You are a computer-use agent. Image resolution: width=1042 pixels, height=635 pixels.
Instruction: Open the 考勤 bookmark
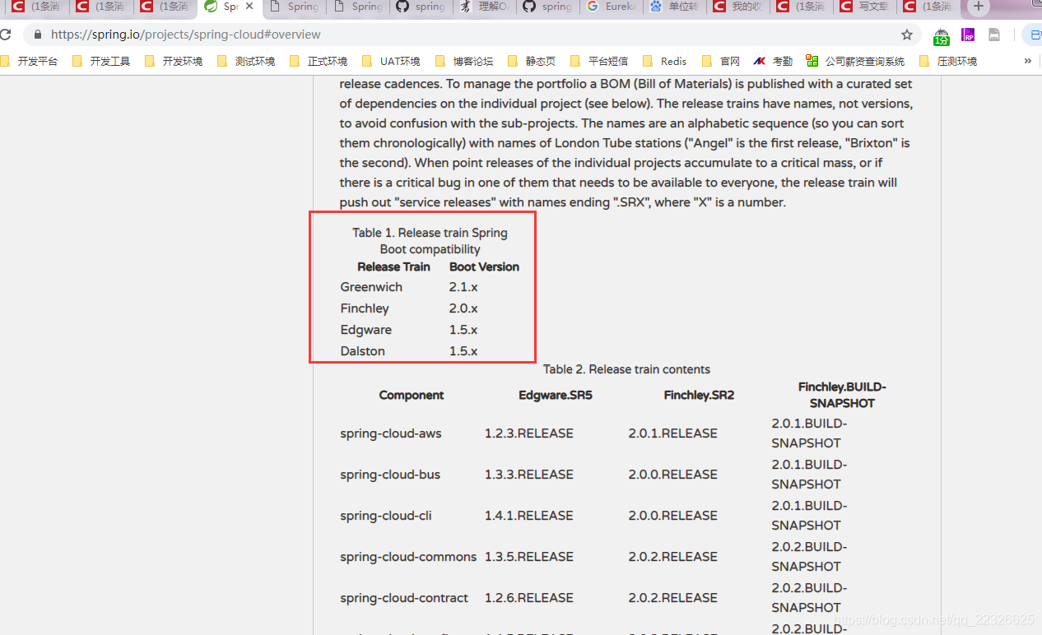click(x=774, y=61)
